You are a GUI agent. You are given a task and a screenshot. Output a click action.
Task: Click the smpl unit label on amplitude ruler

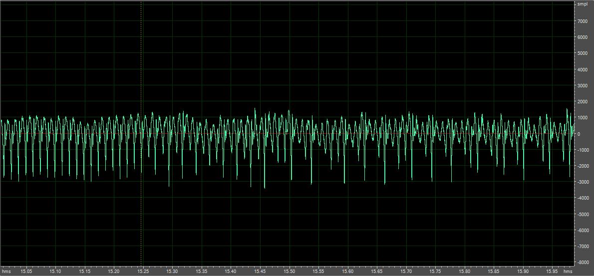tap(582, 4)
